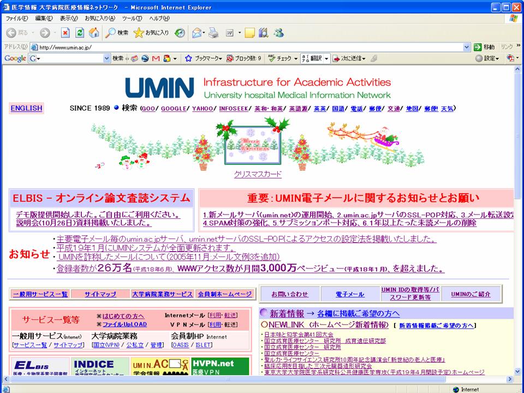Open the 設定 settings dropdown on Google toolbar
Image resolution: width=524 pixels, height=393 pixels.
click(487, 58)
